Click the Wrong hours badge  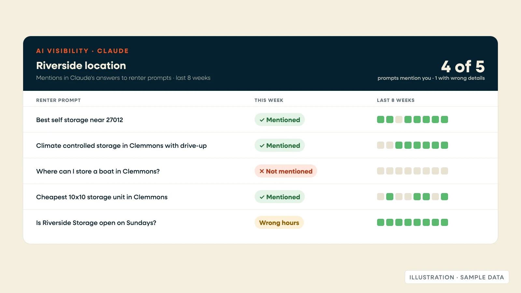click(279, 222)
